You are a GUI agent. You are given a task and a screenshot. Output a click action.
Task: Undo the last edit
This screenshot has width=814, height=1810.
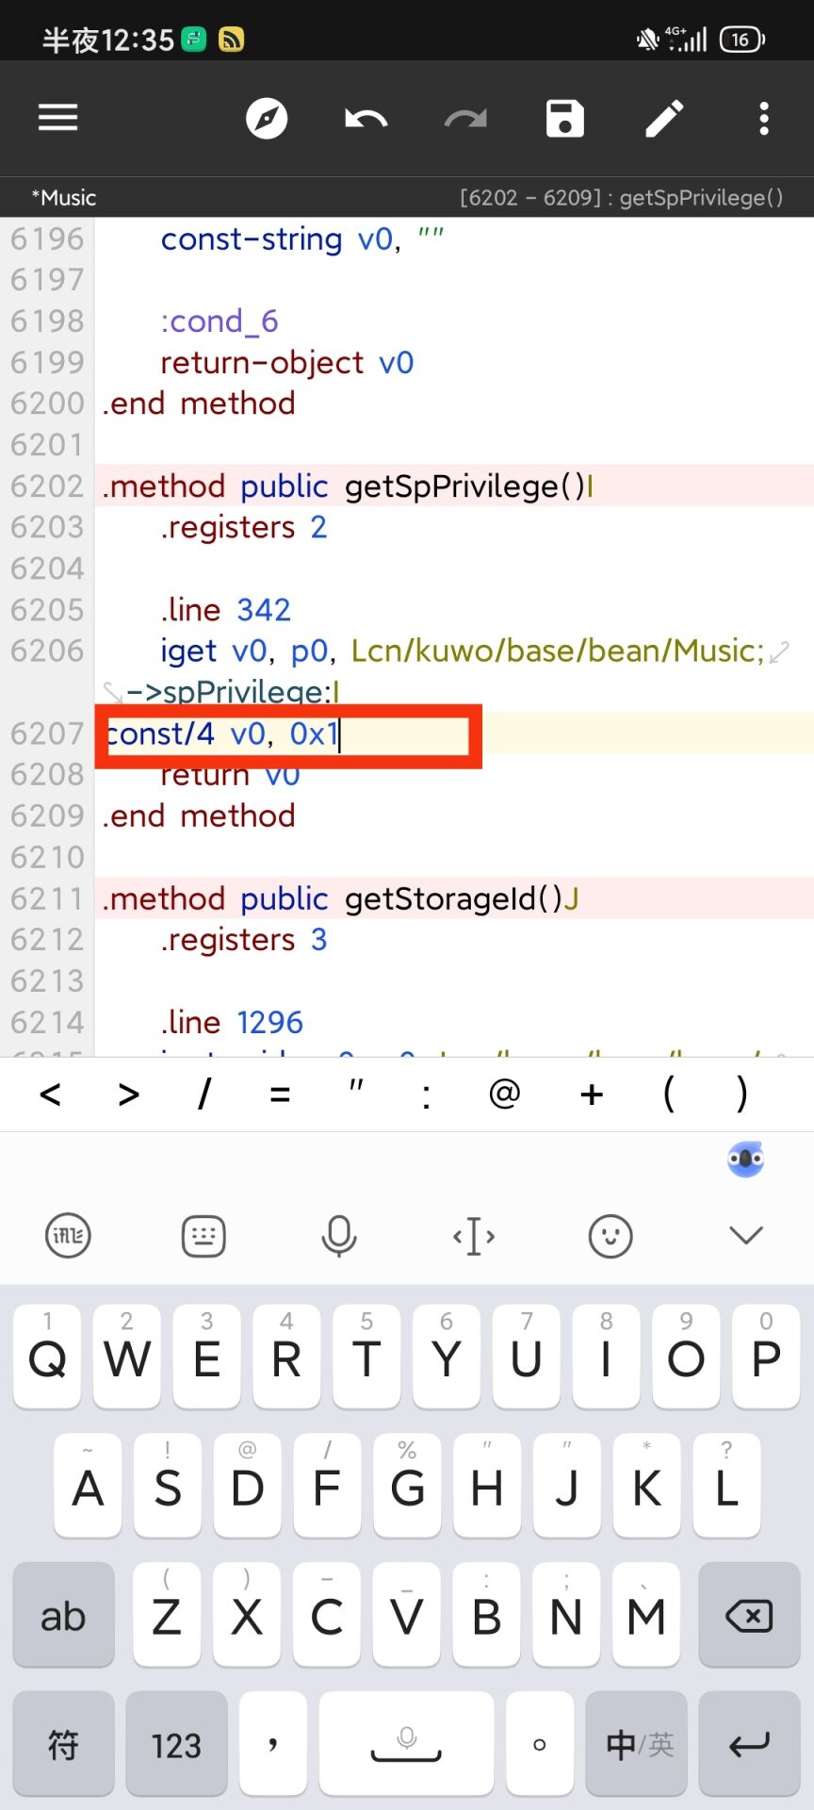[x=366, y=119]
